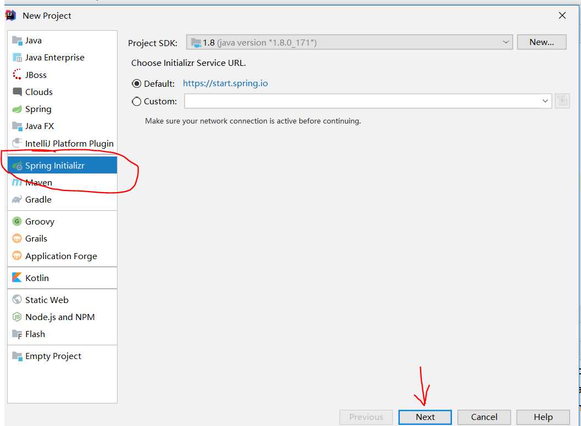
Task: Click the SDK folder icon in combo box
Action: click(x=196, y=43)
